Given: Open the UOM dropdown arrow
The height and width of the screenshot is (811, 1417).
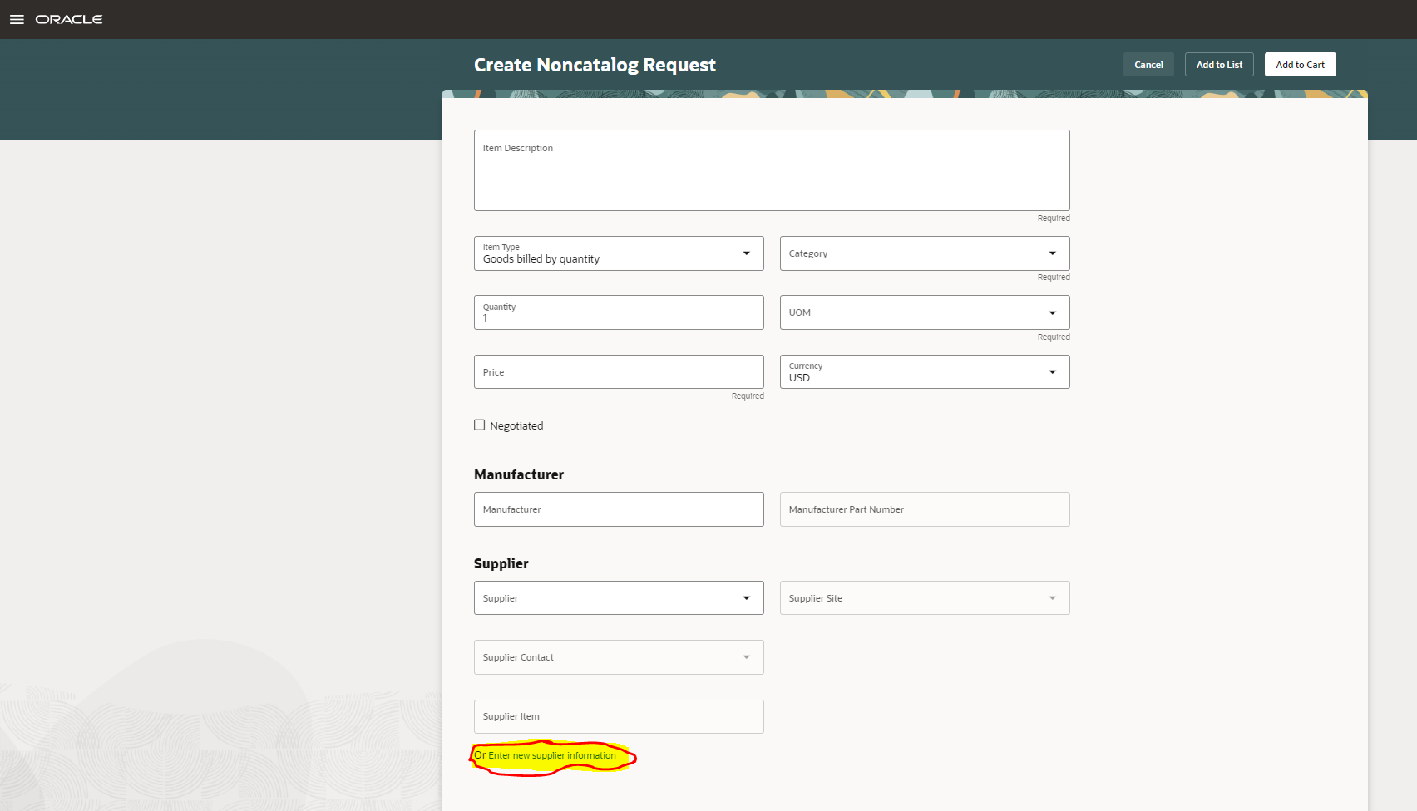Looking at the screenshot, I should (x=1052, y=312).
